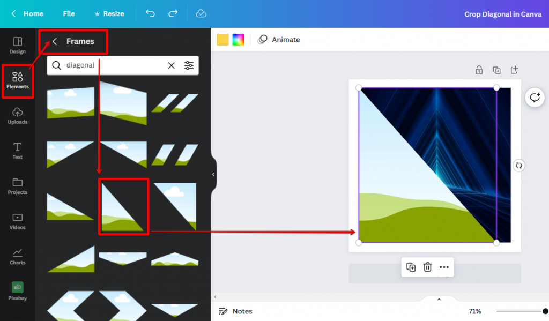Expand the pages panel with upward chevron
The width and height of the screenshot is (549, 321).
coord(439,299)
